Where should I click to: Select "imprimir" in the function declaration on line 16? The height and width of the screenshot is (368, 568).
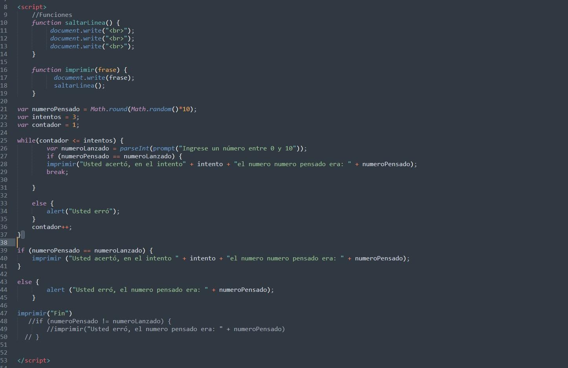[x=80, y=70]
